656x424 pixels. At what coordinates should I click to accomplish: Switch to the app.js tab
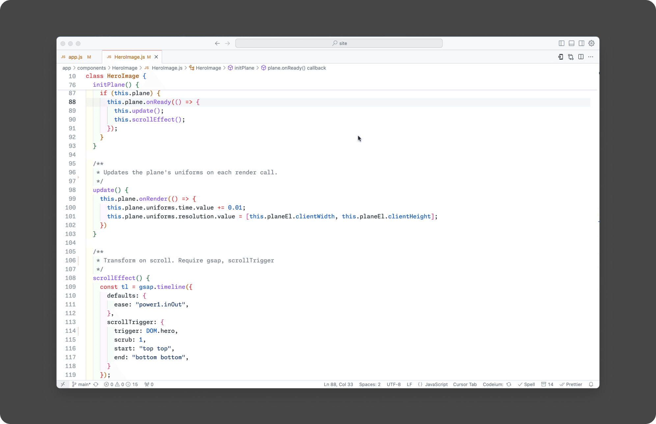point(75,57)
